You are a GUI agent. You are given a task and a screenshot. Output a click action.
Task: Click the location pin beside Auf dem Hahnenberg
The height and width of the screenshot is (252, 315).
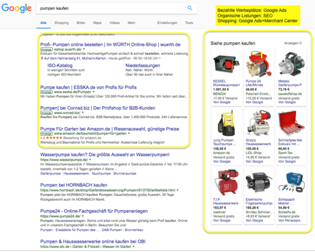click(x=42, y=58)
